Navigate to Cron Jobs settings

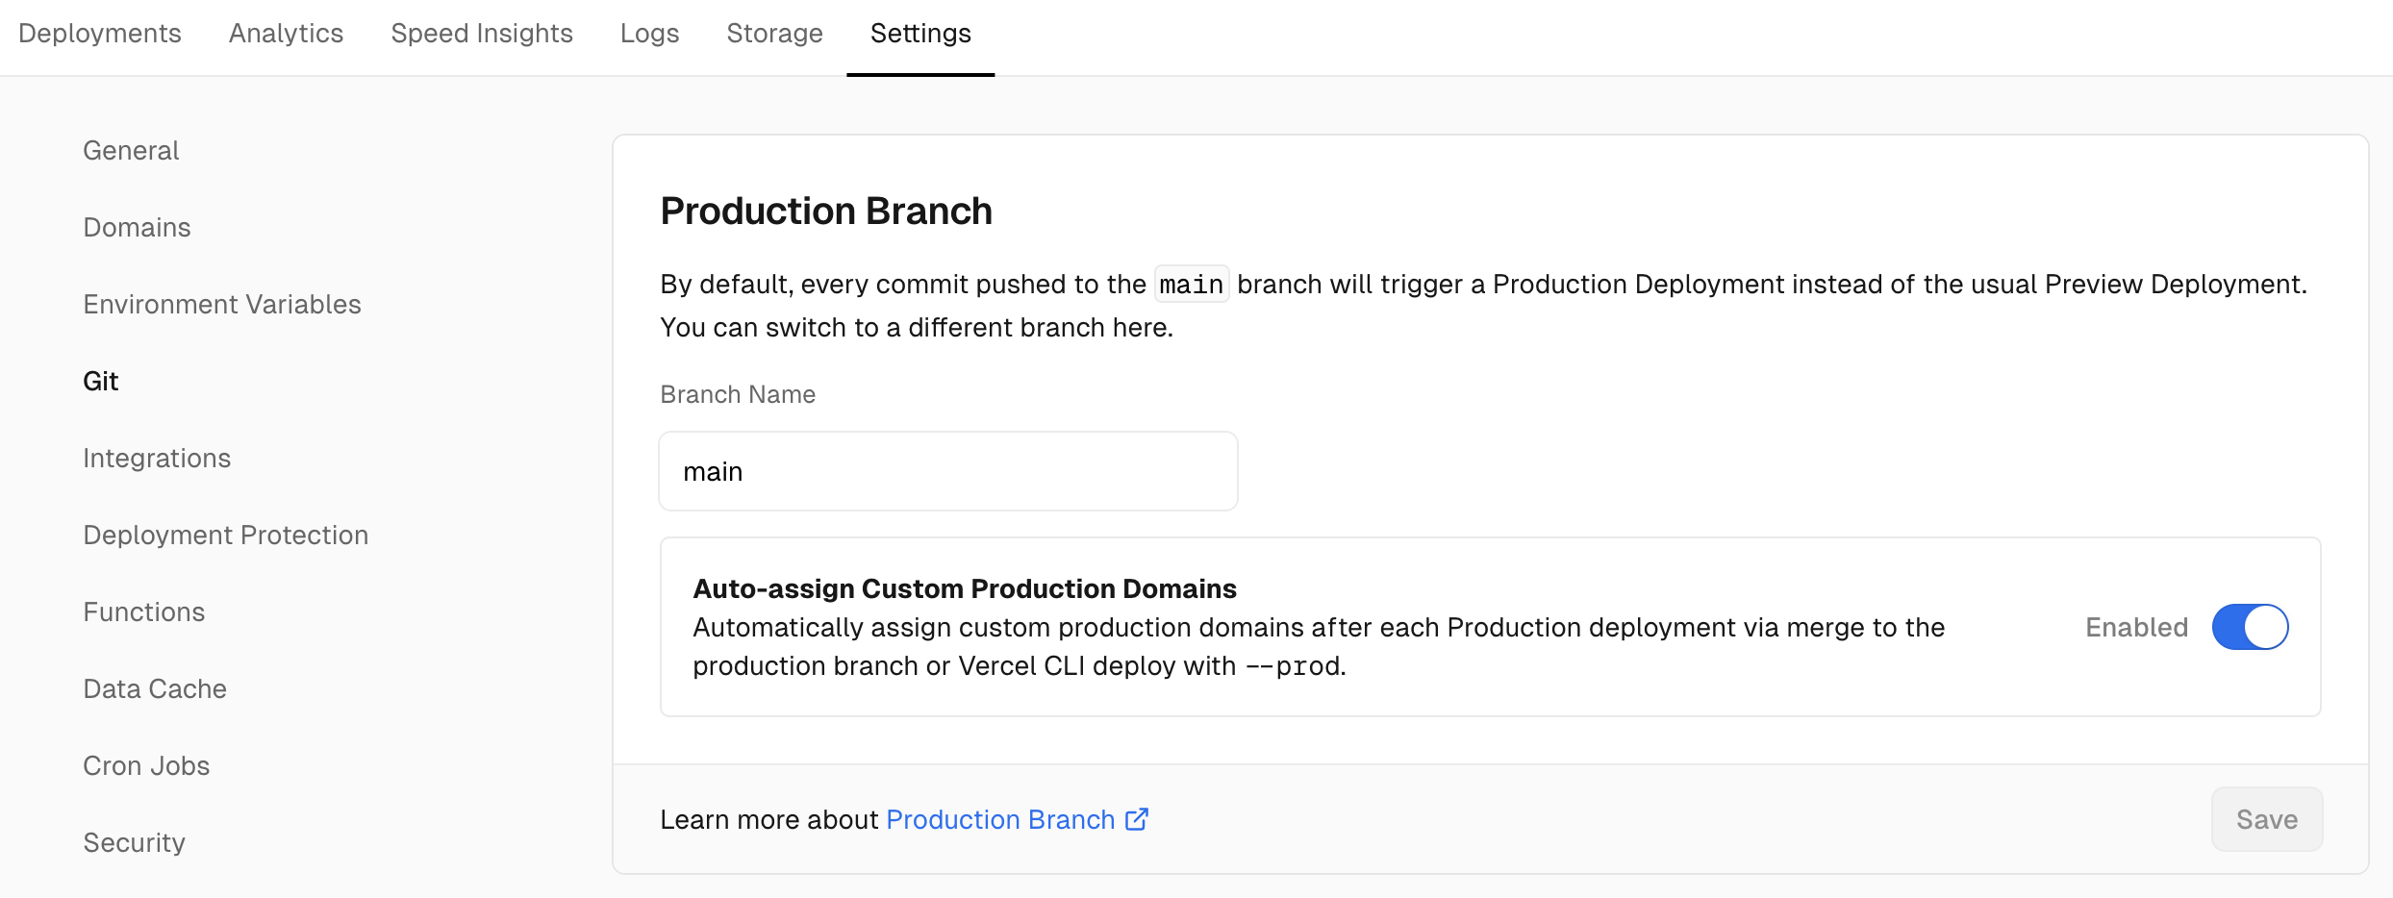[x=146, y=766]
